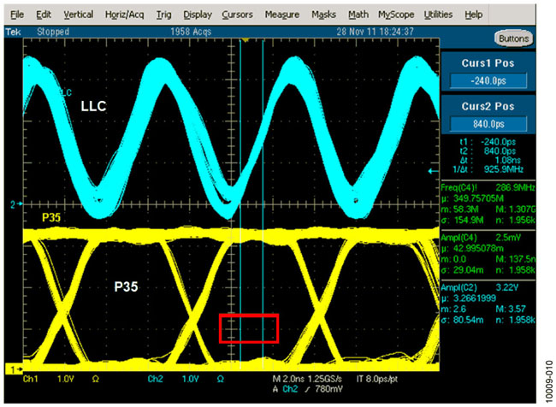This screenshot has height=407, width=556.
Task: Click the Ch2 1.0V scale readout
Action: pos(186,379)
